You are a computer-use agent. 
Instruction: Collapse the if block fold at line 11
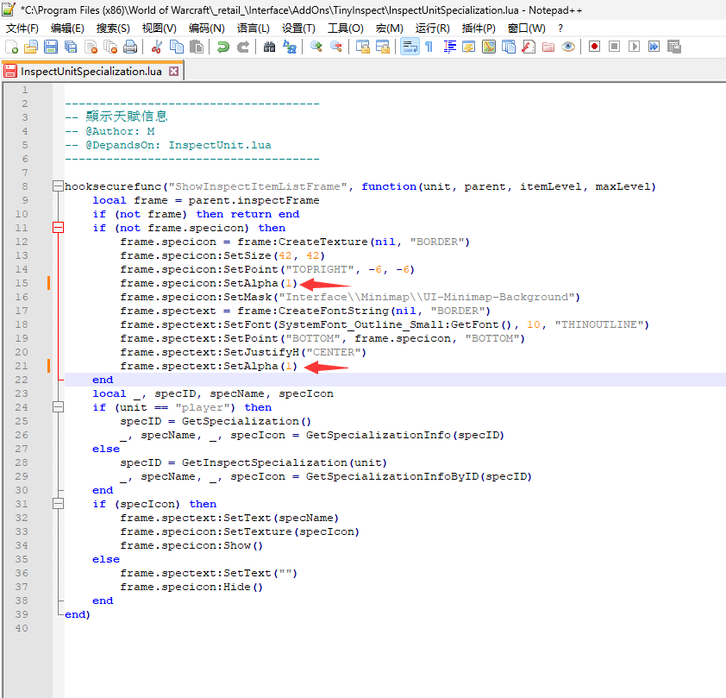click(x=58, y=227)
